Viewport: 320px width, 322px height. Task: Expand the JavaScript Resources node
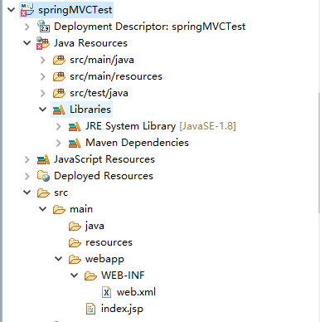(27, 159)
